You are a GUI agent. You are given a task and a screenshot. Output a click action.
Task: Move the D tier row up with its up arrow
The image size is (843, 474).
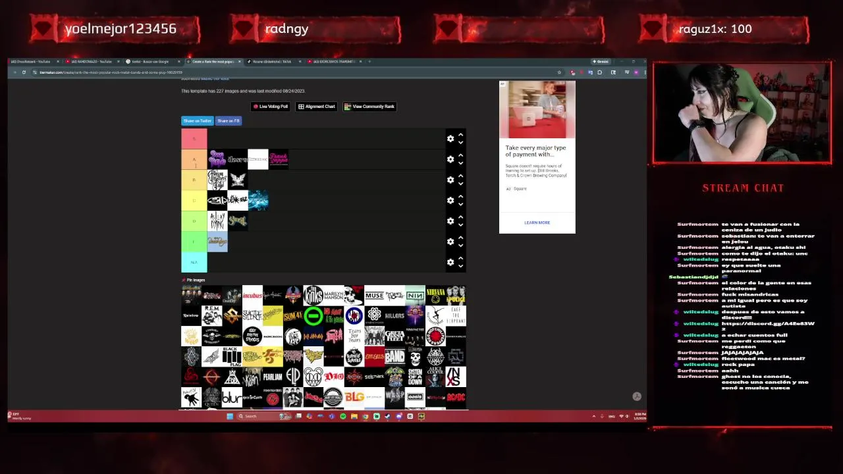tap(461, 217)
